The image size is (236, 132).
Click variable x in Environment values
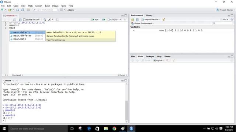pyautogui.click(x=134, y=30)
